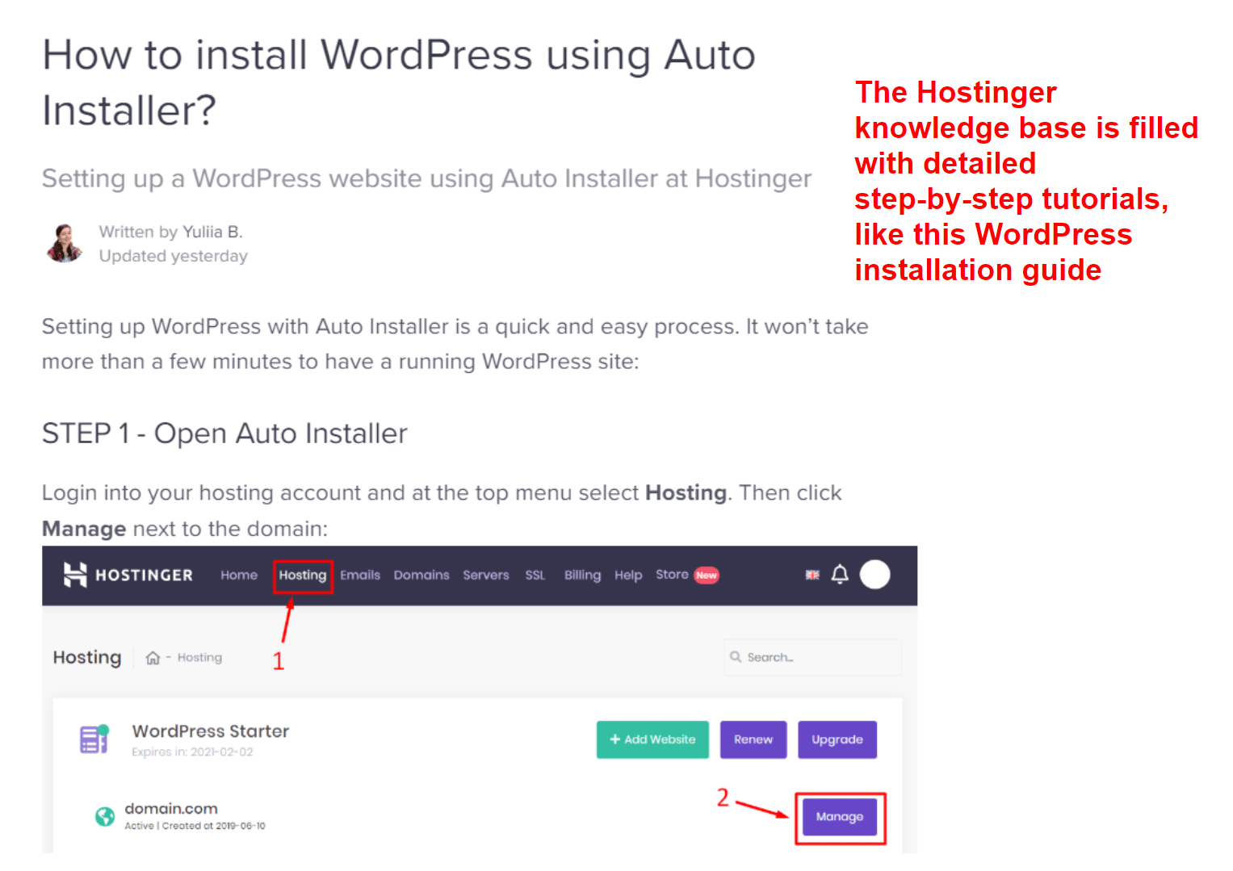Click the green Add Website button
Image resolution: width=1233 pixels, height=871 pixels.
[x=652, y=739]
